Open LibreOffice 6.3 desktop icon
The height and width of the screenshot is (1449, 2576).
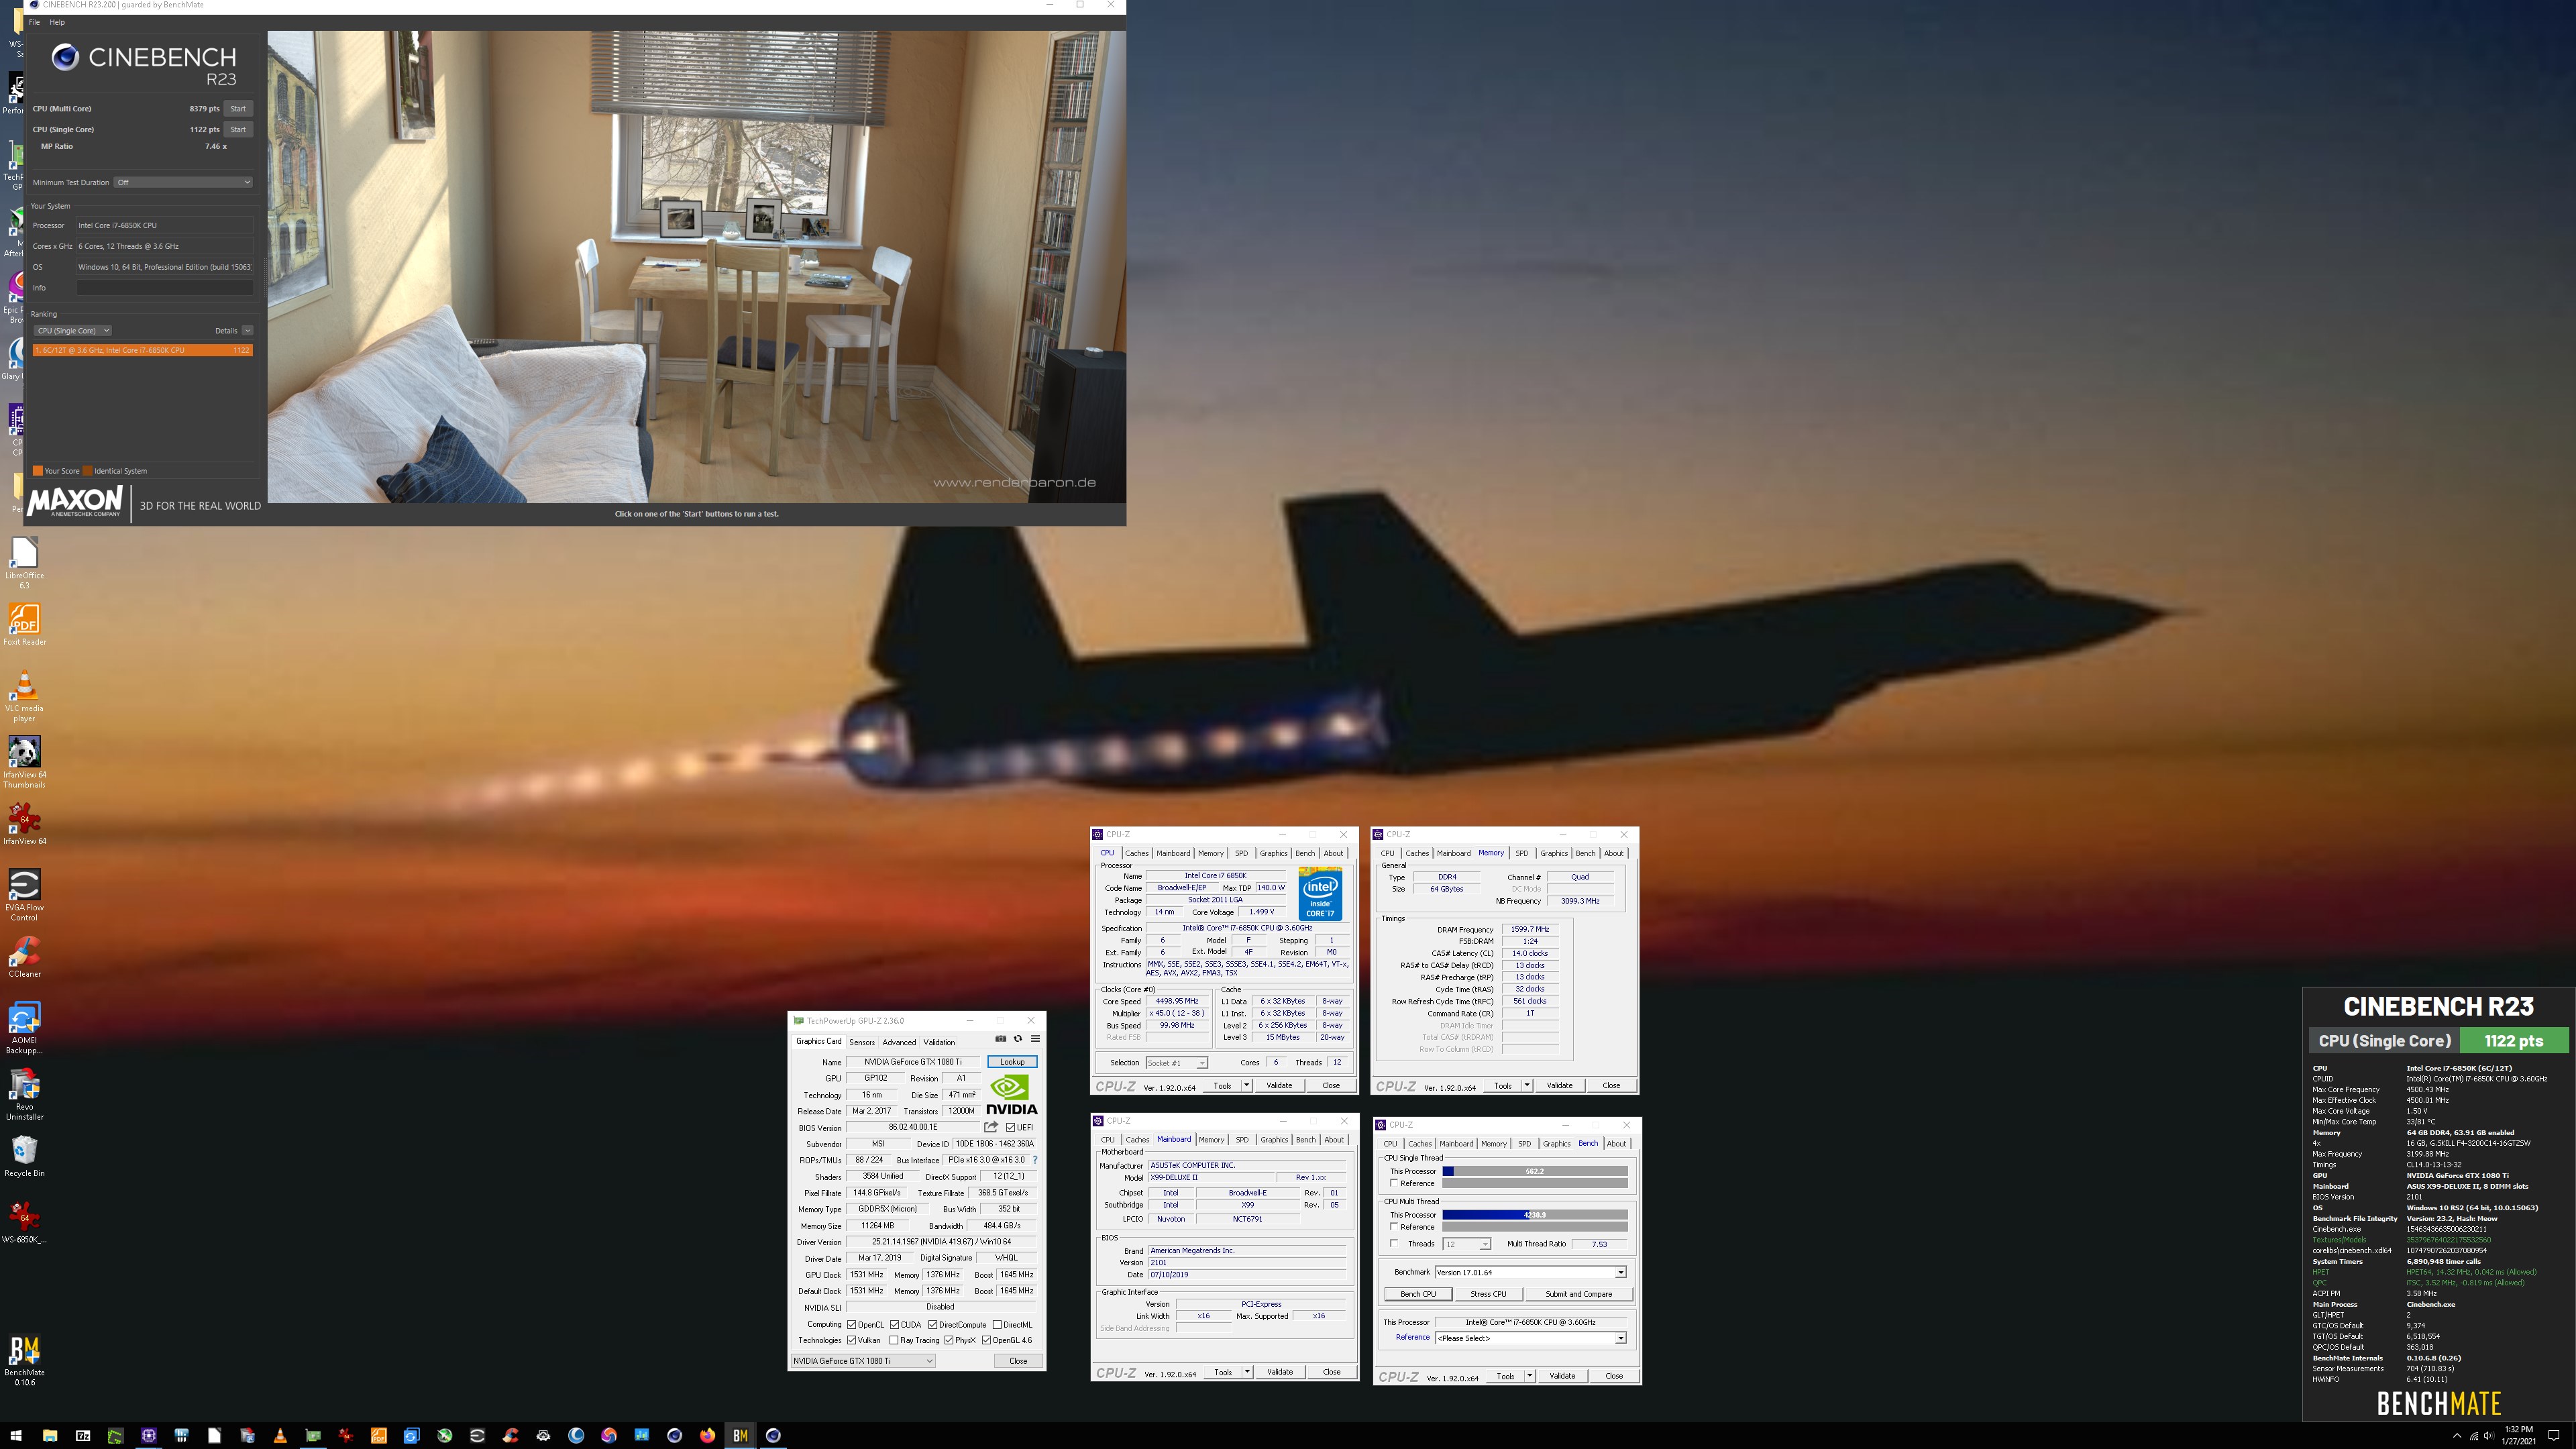click(x=24, y=562)
